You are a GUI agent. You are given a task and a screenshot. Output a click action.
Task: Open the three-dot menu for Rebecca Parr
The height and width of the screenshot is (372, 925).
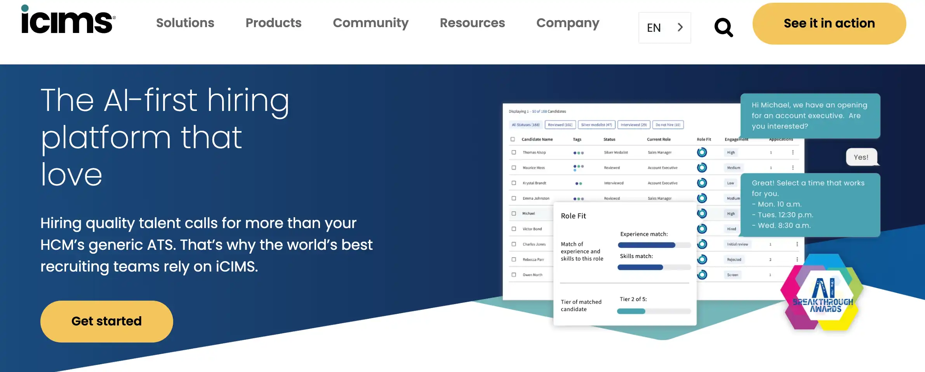point(797,260)
